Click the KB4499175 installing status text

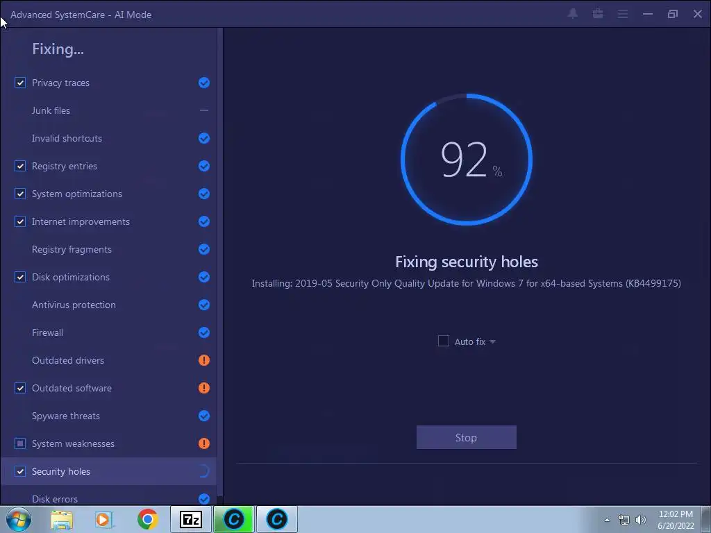pyautogui.click(x=466, y=284)
